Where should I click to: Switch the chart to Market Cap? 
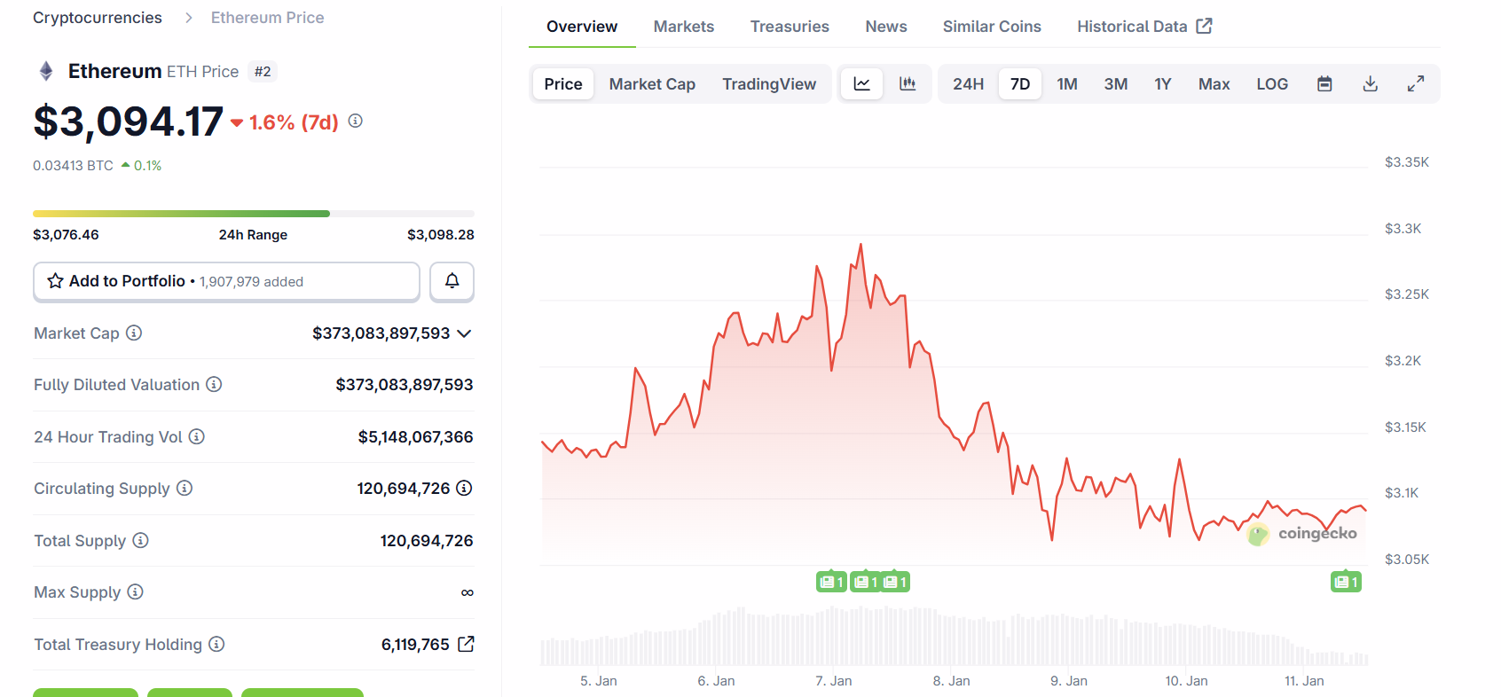click(x=652, y=84)
